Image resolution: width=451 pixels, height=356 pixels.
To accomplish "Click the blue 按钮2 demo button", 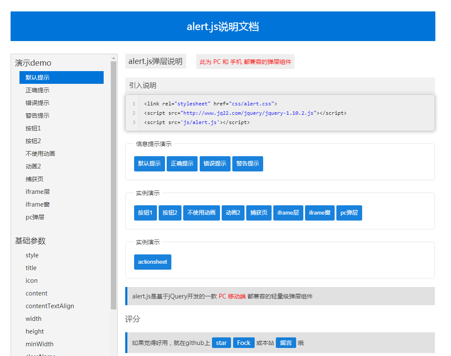I will [x=170, y=212].
